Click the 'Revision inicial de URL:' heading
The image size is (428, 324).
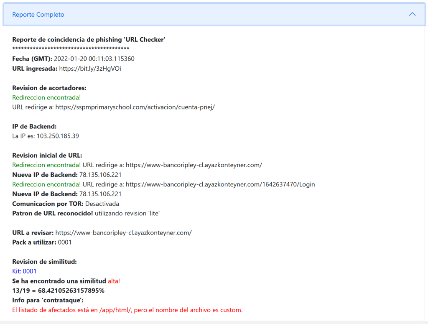click(x=47, y=155)
